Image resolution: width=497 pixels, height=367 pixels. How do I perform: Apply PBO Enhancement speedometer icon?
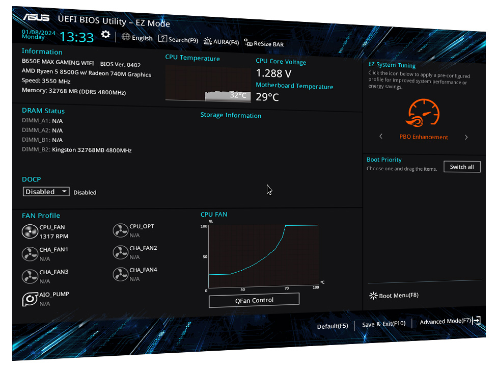click(423, 113)
